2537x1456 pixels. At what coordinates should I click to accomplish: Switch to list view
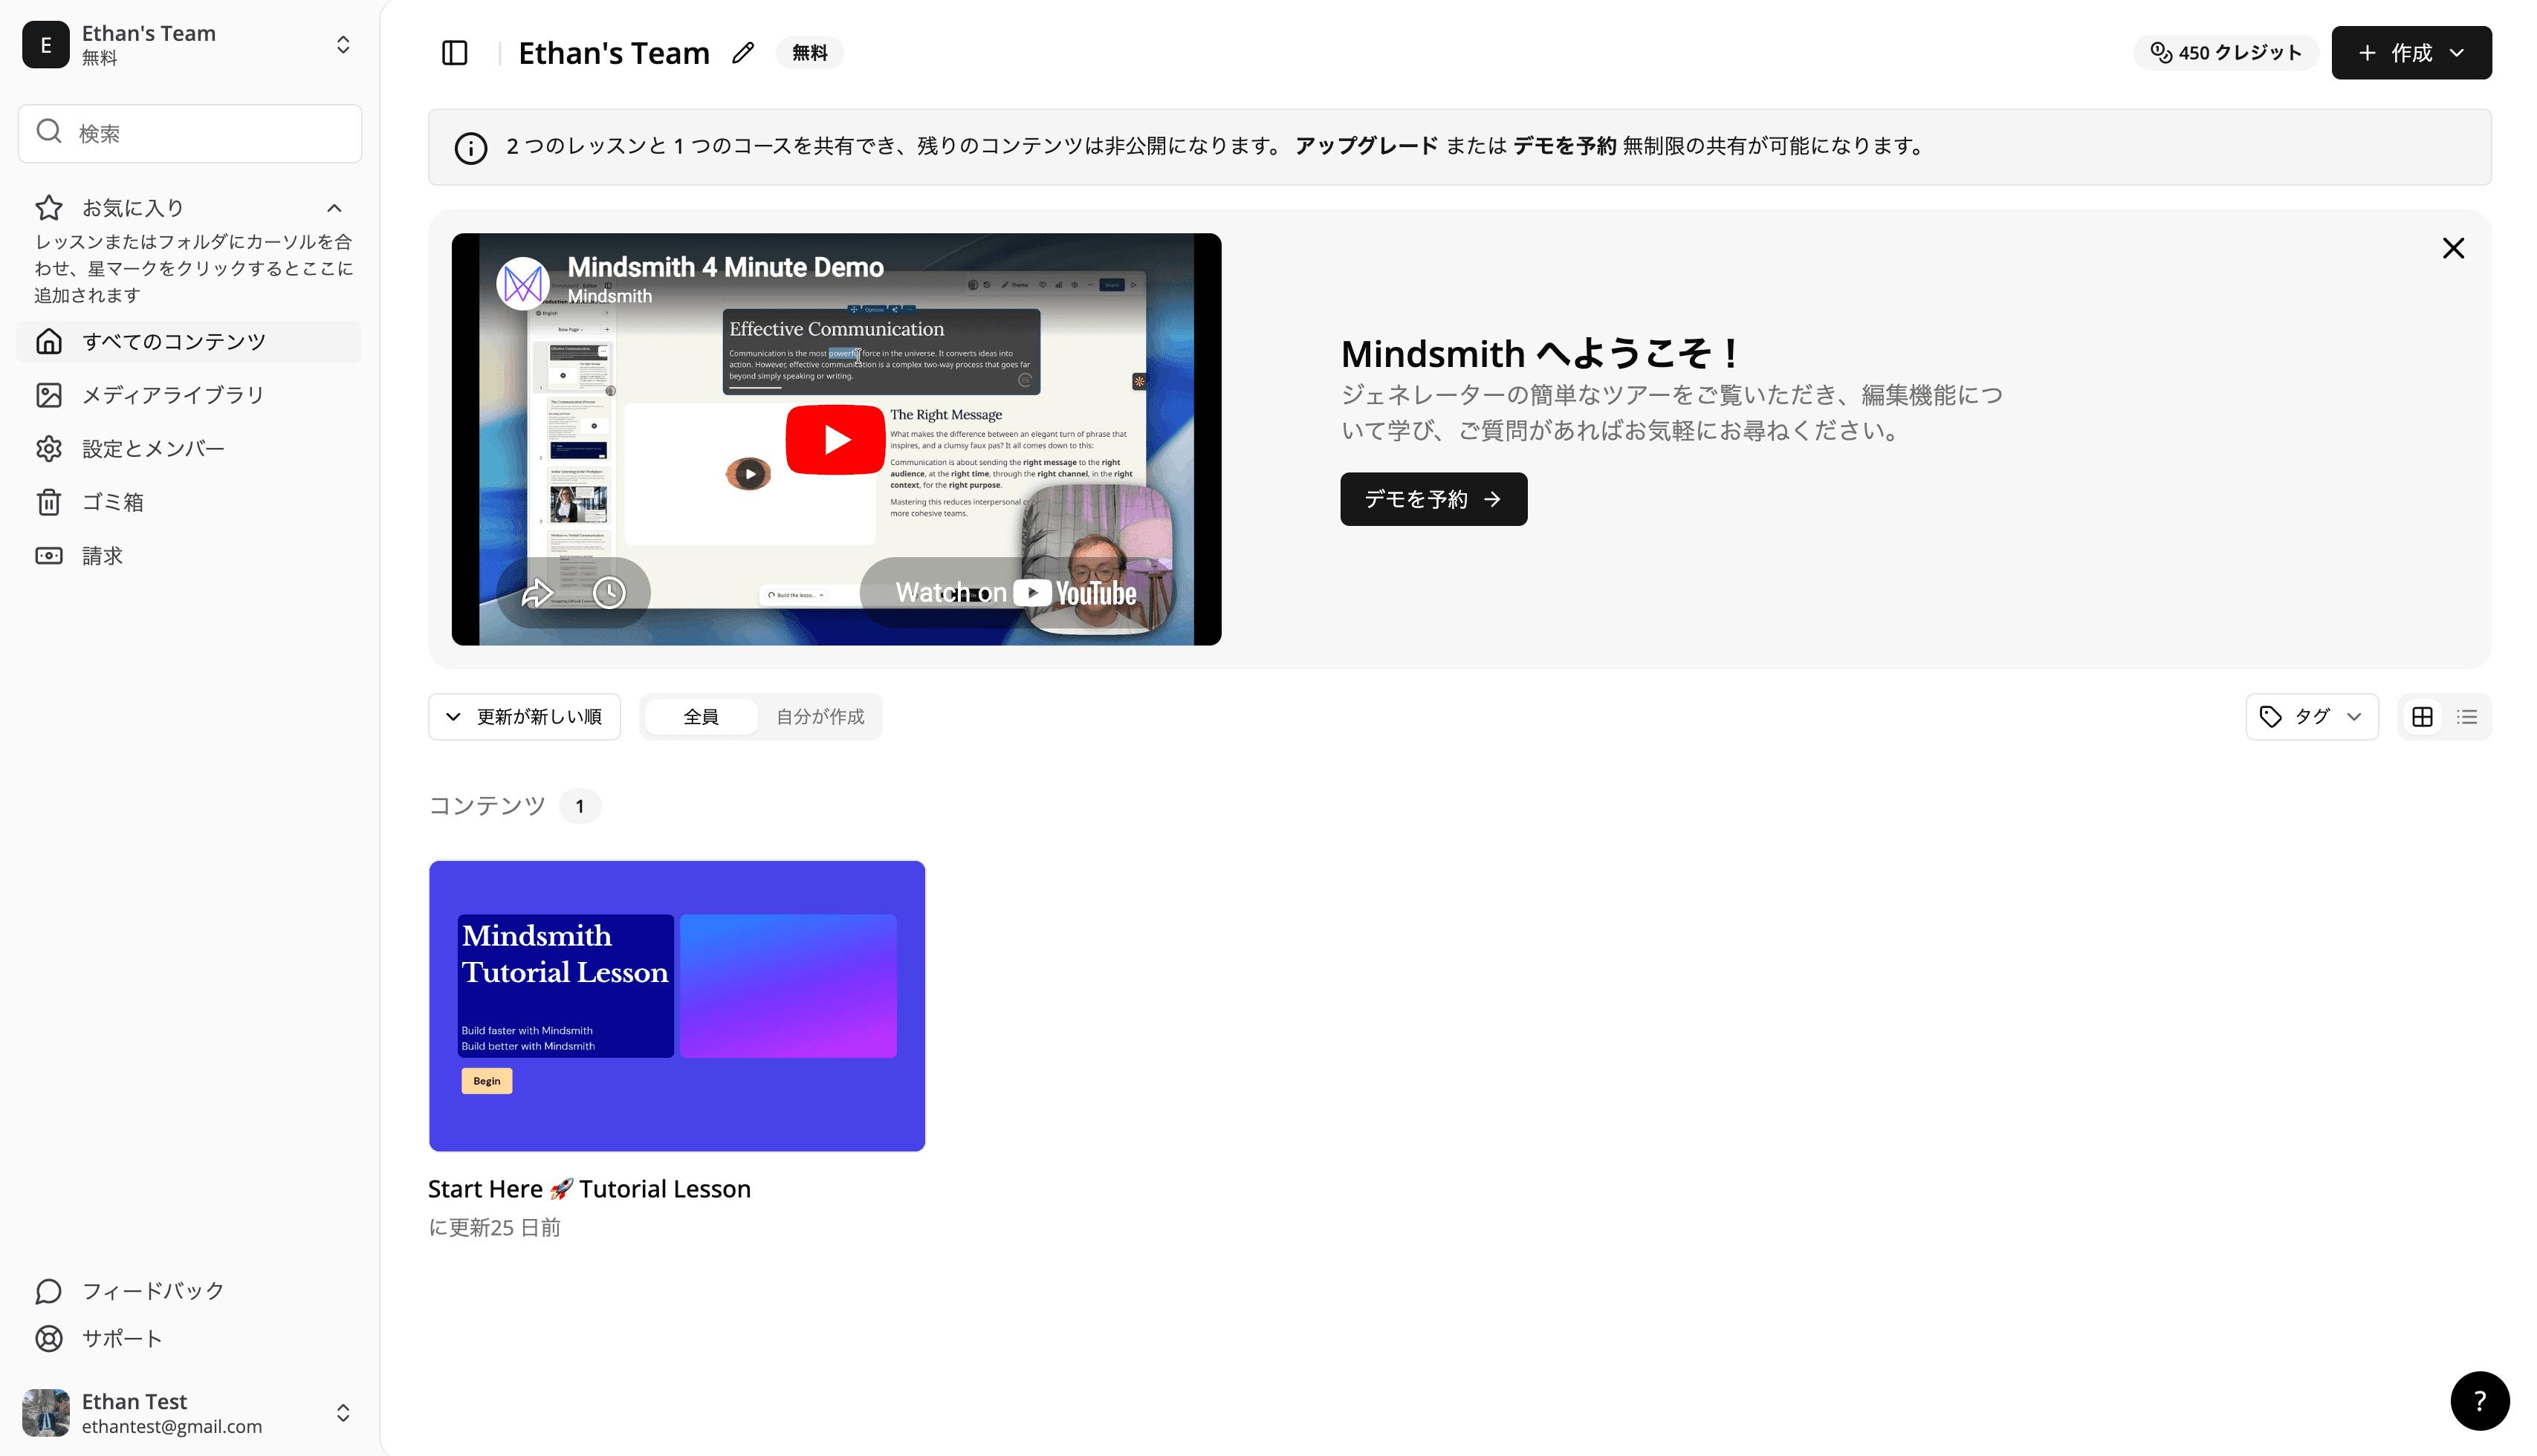pyautogui.click(x=2466, y=717)
